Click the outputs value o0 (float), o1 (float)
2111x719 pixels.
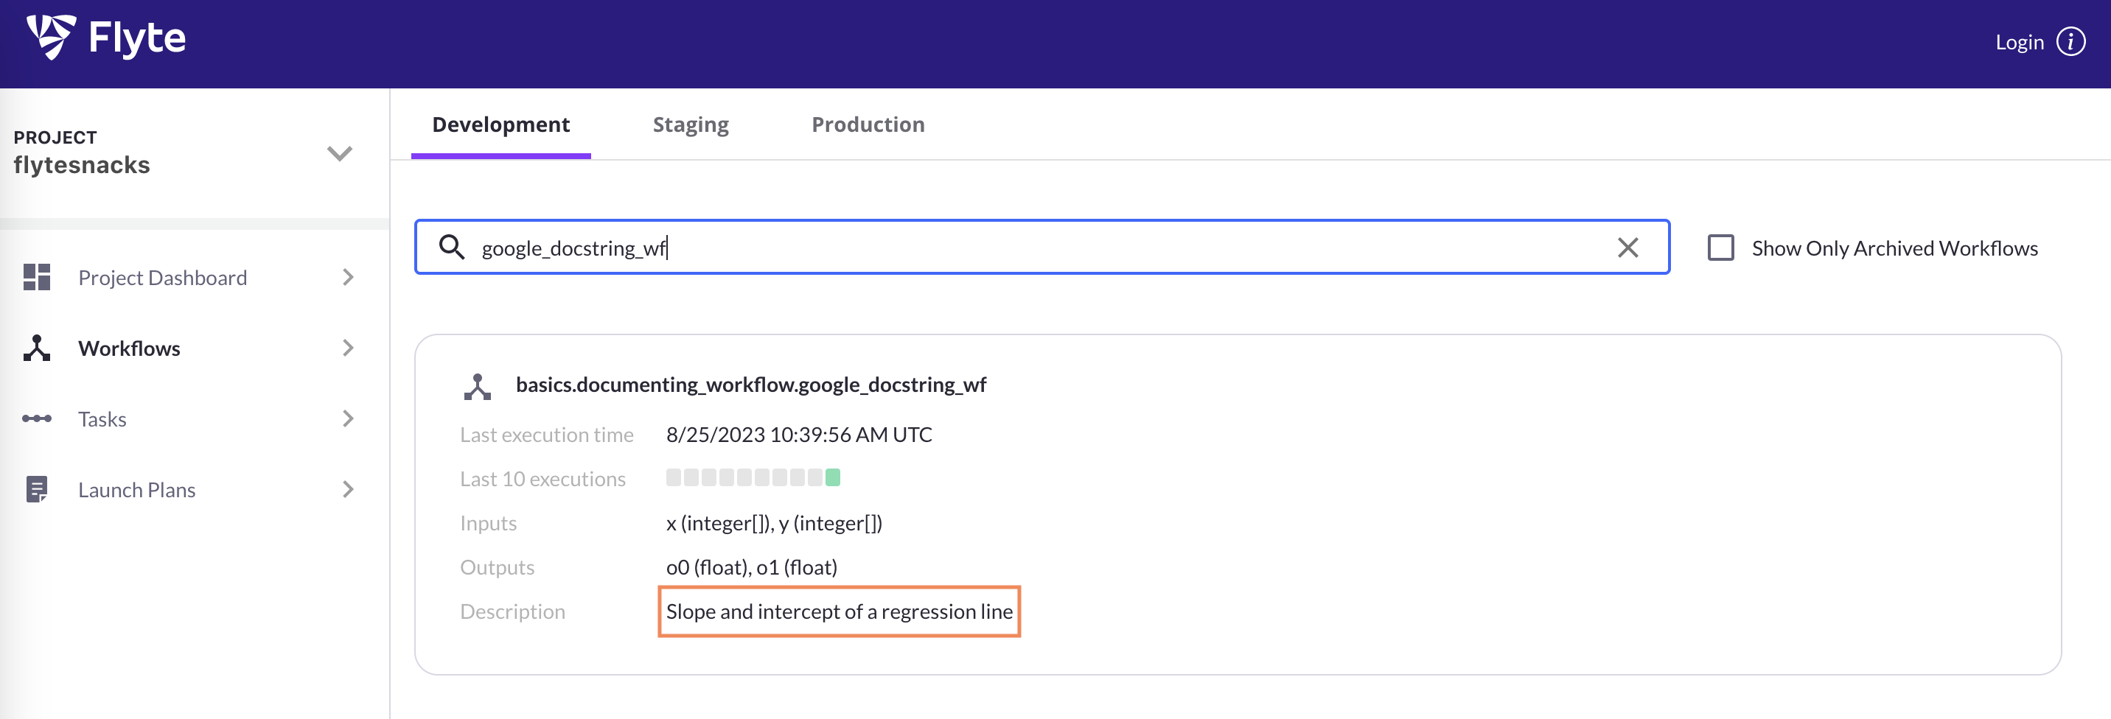tap(752, 567)
